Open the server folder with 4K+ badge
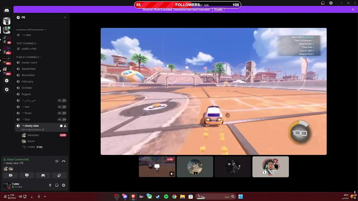Image resolution: width=358 pixels, height=201 pixels. 7,61
